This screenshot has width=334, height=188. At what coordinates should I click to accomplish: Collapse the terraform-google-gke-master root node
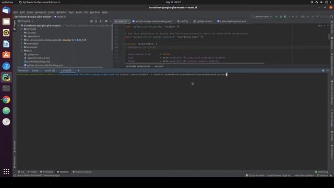19,26
